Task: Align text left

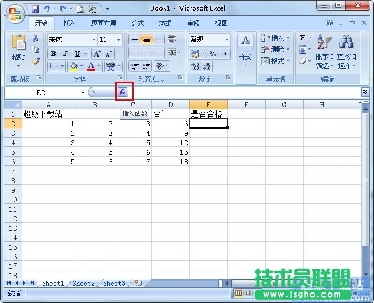Action: pos(135,53)
